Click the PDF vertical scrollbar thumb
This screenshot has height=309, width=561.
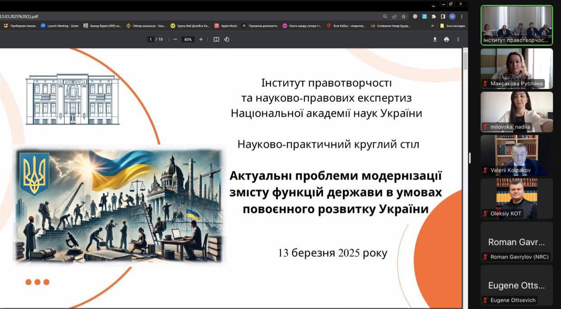click(465, 61)
